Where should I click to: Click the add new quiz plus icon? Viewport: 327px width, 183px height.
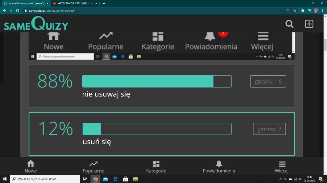point(309,24)
